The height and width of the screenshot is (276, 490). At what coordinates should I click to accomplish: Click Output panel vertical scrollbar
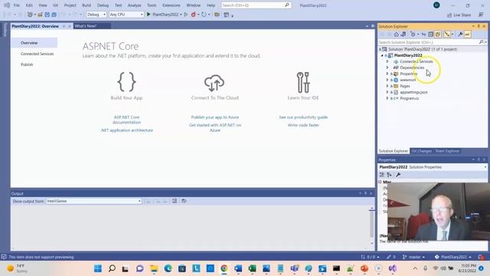371,225
